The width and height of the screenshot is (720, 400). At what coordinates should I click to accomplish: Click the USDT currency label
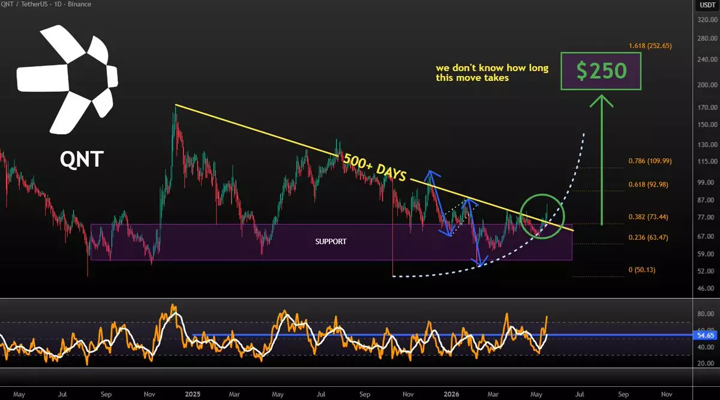coord(707,5)
